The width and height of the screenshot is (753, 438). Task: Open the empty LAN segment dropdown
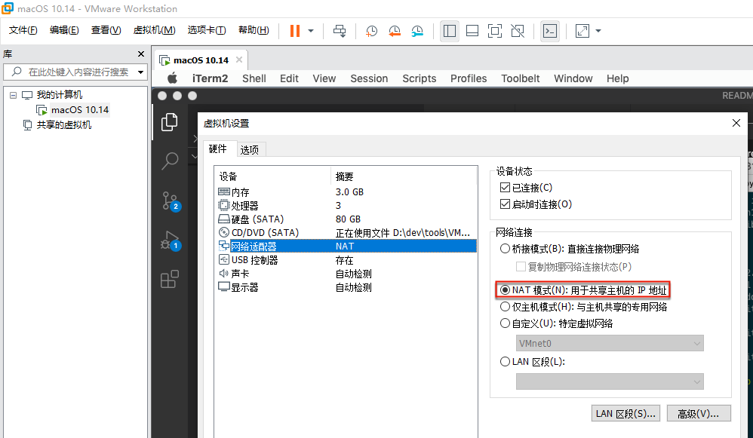pyautogui.click(x=610, y=382)
